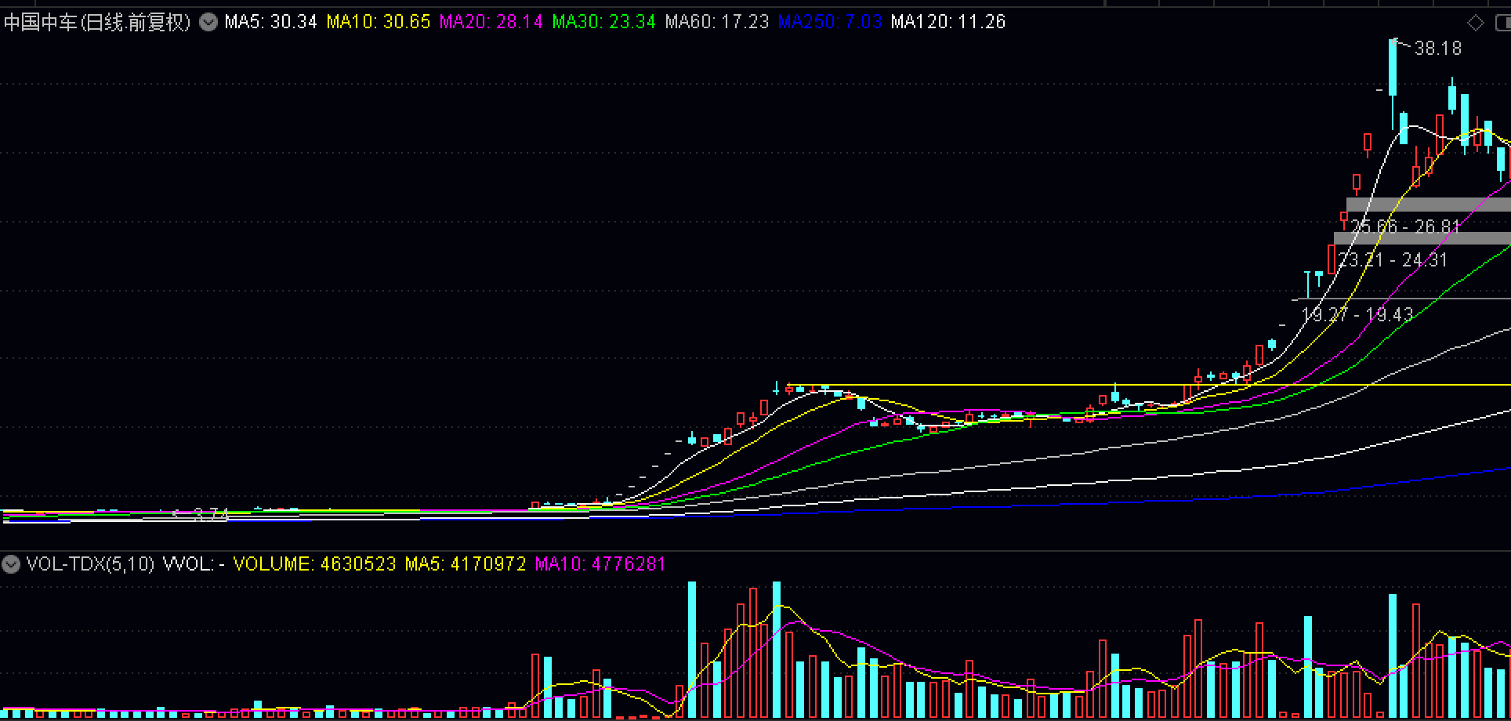Select the lower gray gap bar above 23.21 - 24.31
1511x721 pixels.
1422,238
